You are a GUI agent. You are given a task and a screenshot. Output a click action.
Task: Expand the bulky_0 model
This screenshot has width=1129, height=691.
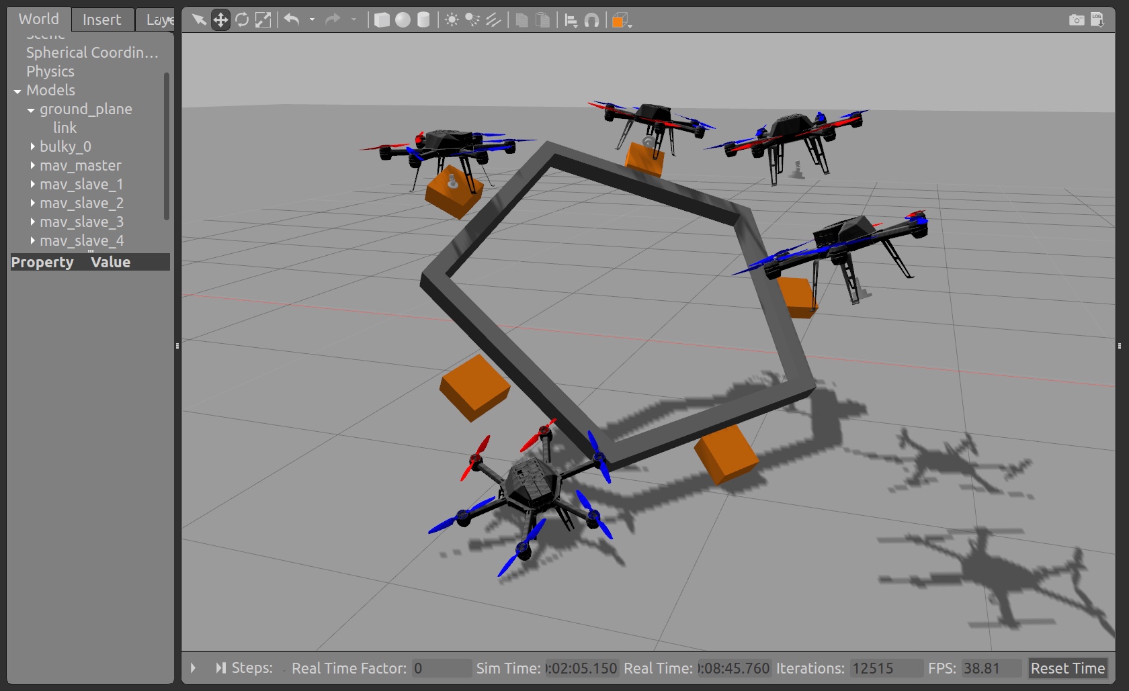[x=32, y=146]
